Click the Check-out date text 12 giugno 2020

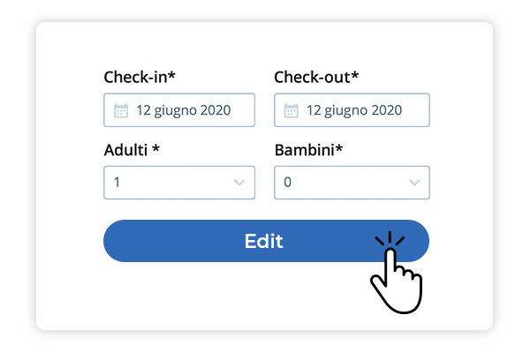click(353, 110)
